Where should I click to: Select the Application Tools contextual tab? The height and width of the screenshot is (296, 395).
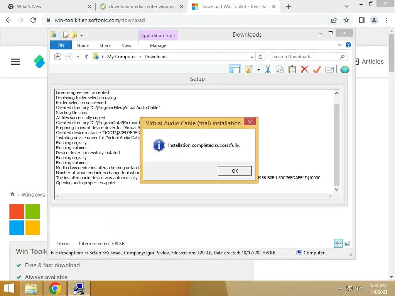(x=158, y=35)
